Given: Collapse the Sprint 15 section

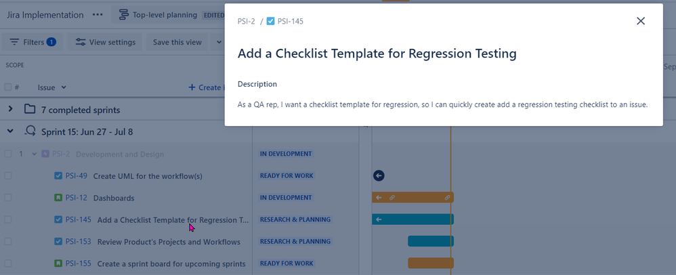Looking at the screenshot, I should (10, 131).
